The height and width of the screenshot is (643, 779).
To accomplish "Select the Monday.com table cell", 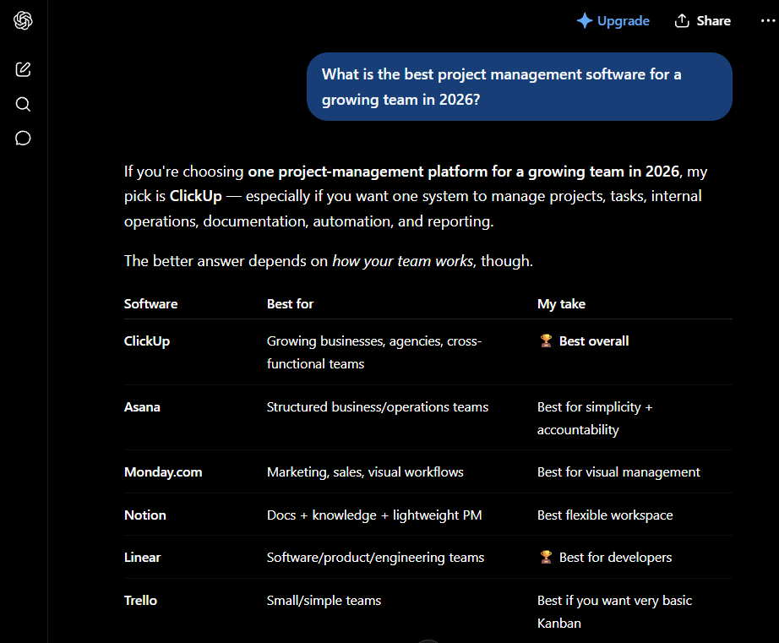I will click(163, 472).
